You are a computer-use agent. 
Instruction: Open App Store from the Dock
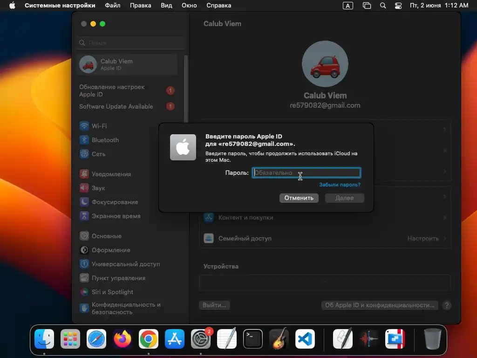click(x=175, y=339)
